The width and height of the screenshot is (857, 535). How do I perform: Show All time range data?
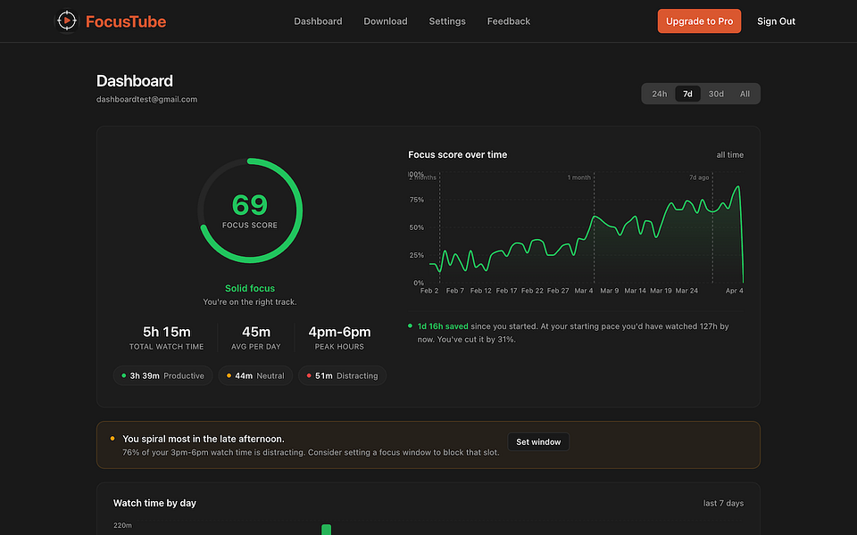pos(745,94)
